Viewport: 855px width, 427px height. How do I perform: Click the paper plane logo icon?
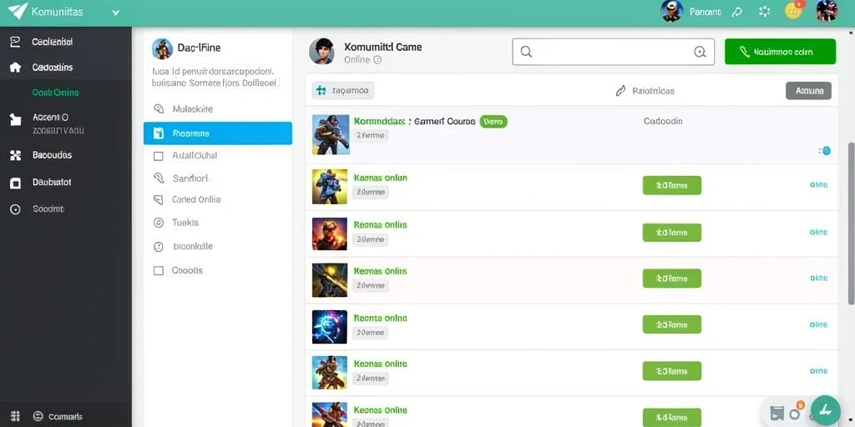point(18,12)
